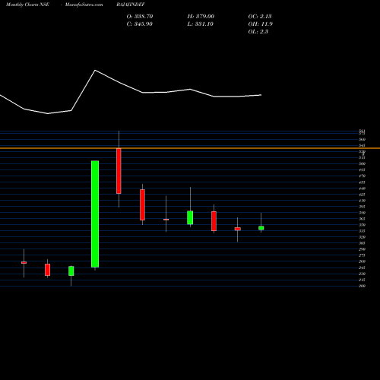This screenshot has height=380, width=380.
Task: Click the "OC: 2.13" percentage value
Action: 260,17
